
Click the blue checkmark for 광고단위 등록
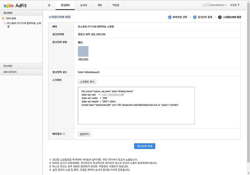tap(195, 17)
